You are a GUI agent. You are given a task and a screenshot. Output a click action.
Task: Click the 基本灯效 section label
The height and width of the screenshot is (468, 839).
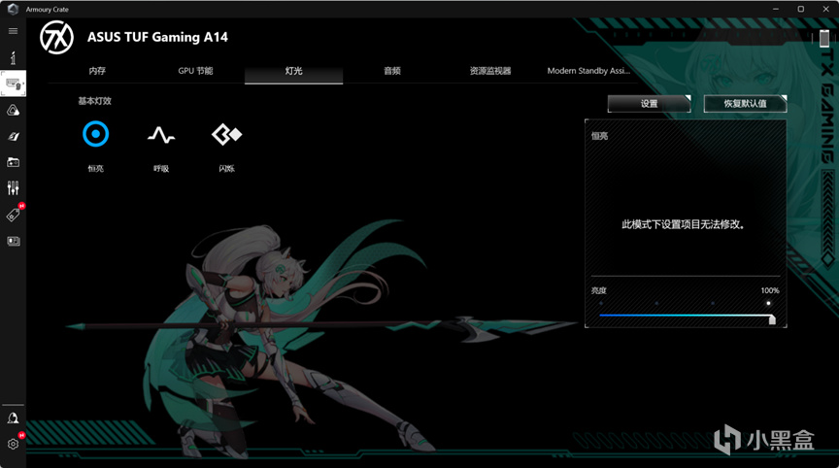[x=95, y=101]
